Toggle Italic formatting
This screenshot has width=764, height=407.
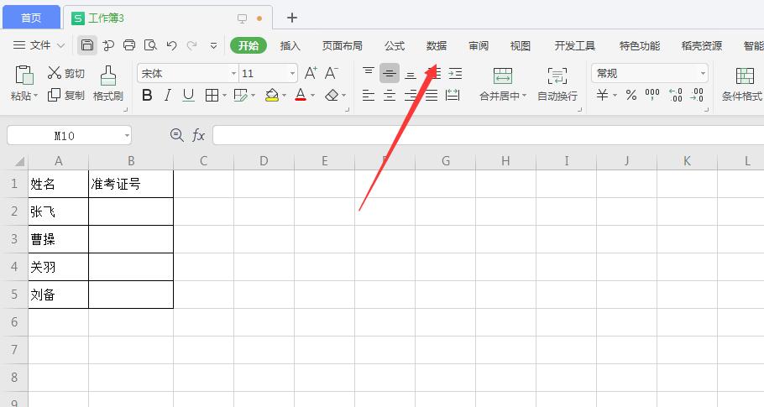[x=168, y=95]
